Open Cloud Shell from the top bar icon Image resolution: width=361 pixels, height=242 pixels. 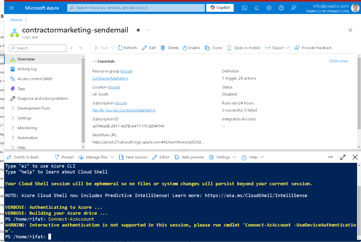coord(245,8)
